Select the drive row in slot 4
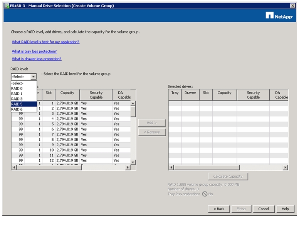Screen dimensions: 299x228 point(71,119)
